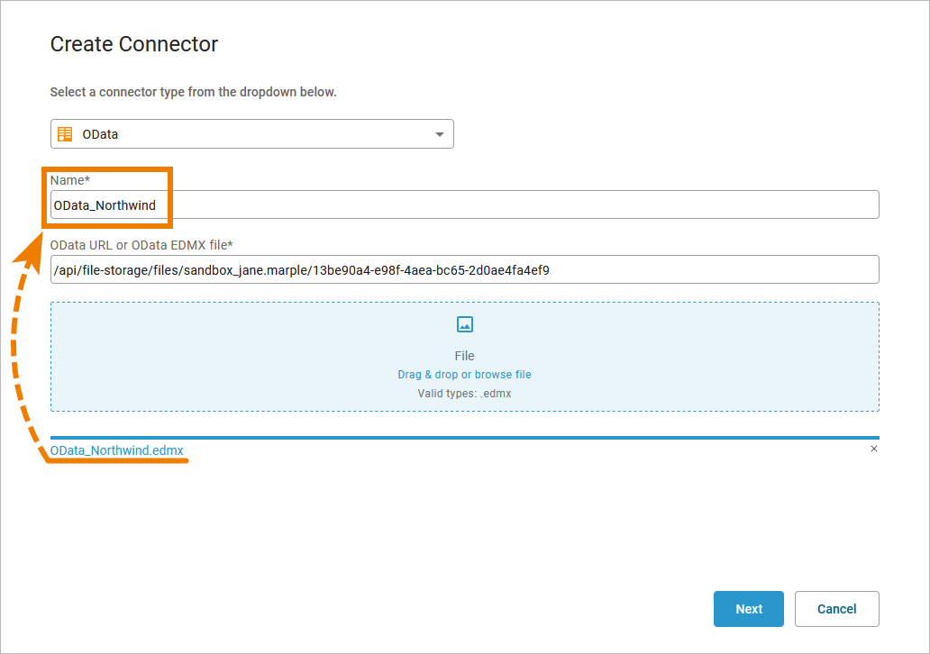930x654 pixels.
Task: Click the 'Valid types: .edmx' hint text
Action: coord(464,394)
